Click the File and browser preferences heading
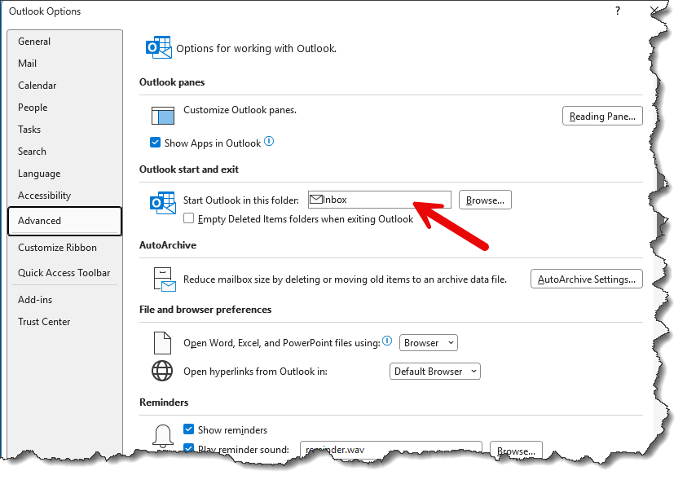Viewport: 687px width, 484px height. coord(205,310)
